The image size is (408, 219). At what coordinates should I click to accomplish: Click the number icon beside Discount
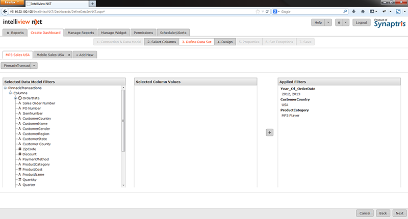(19, 154)
